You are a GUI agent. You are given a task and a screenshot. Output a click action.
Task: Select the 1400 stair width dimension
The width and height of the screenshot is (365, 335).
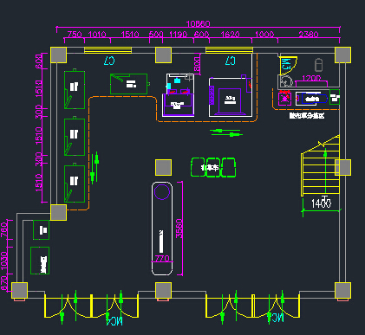coord(322,203)
